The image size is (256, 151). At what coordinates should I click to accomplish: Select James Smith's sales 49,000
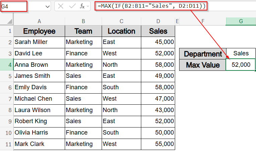coord(158,76)
